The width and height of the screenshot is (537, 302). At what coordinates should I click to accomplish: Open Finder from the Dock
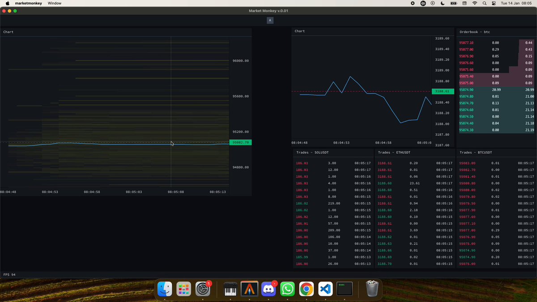[x=165, y=289]
